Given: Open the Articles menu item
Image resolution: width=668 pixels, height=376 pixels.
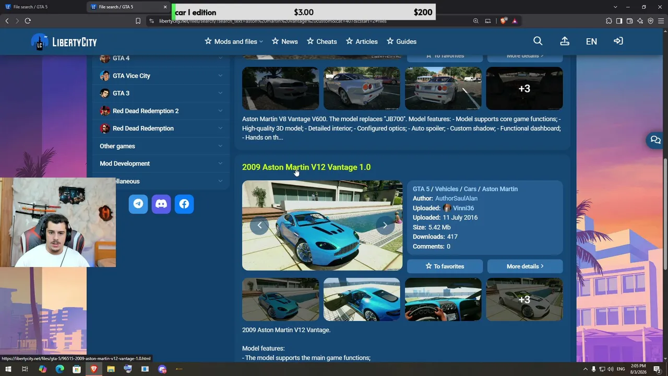Looking at the screenshot, I should coord(362,41).
